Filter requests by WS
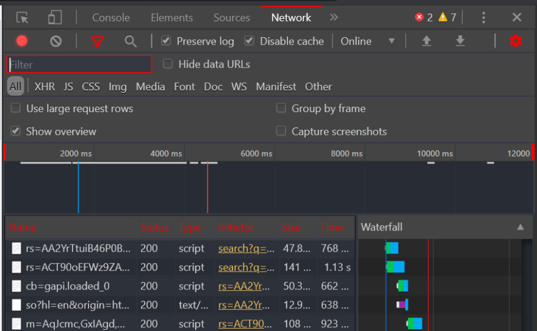Viewport: 537px width, 331px height. (x=239, y=87)
